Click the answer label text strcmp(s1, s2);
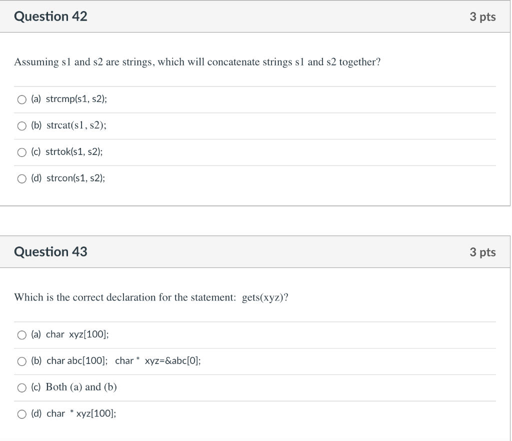The height and width of the screenshot is (441, 512). pyautogui.click(x=76, y=99)
